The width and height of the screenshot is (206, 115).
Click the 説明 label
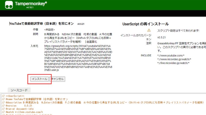35,34
